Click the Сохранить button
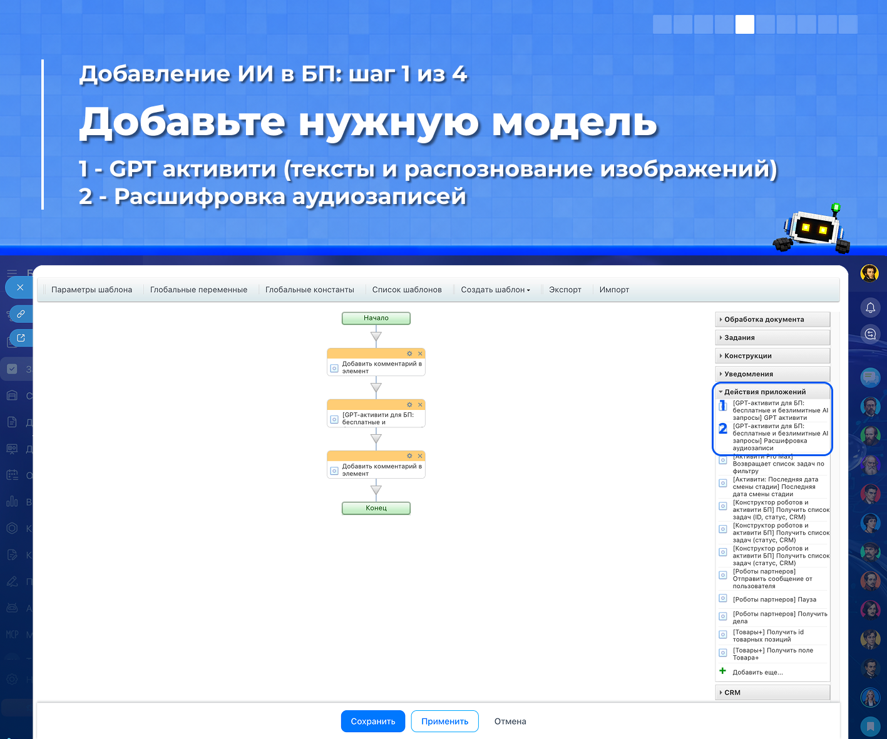The height and width of the screenshot is (739, 887). 373,721
